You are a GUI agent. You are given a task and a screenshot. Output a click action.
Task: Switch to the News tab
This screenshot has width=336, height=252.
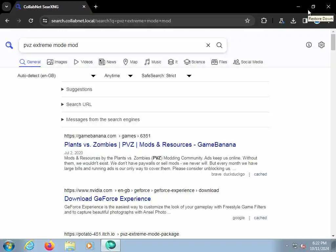(x=107, y=62)
